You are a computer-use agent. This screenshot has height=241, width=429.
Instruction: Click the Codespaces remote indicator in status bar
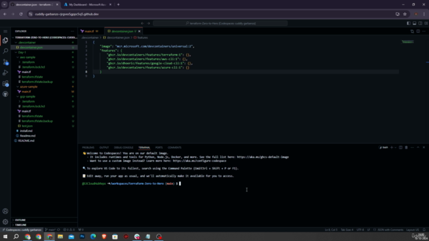(x=22, y=230)
